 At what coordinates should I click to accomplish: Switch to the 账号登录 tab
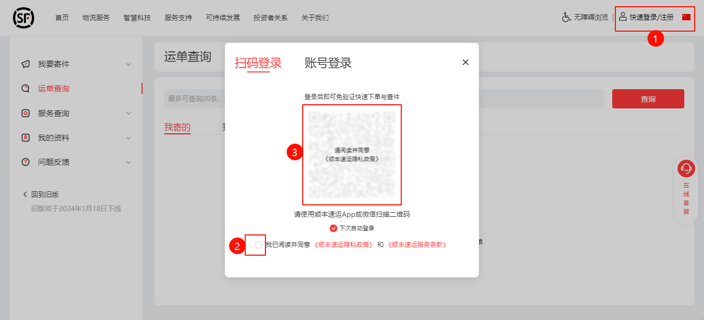click(x=328, y=63)
